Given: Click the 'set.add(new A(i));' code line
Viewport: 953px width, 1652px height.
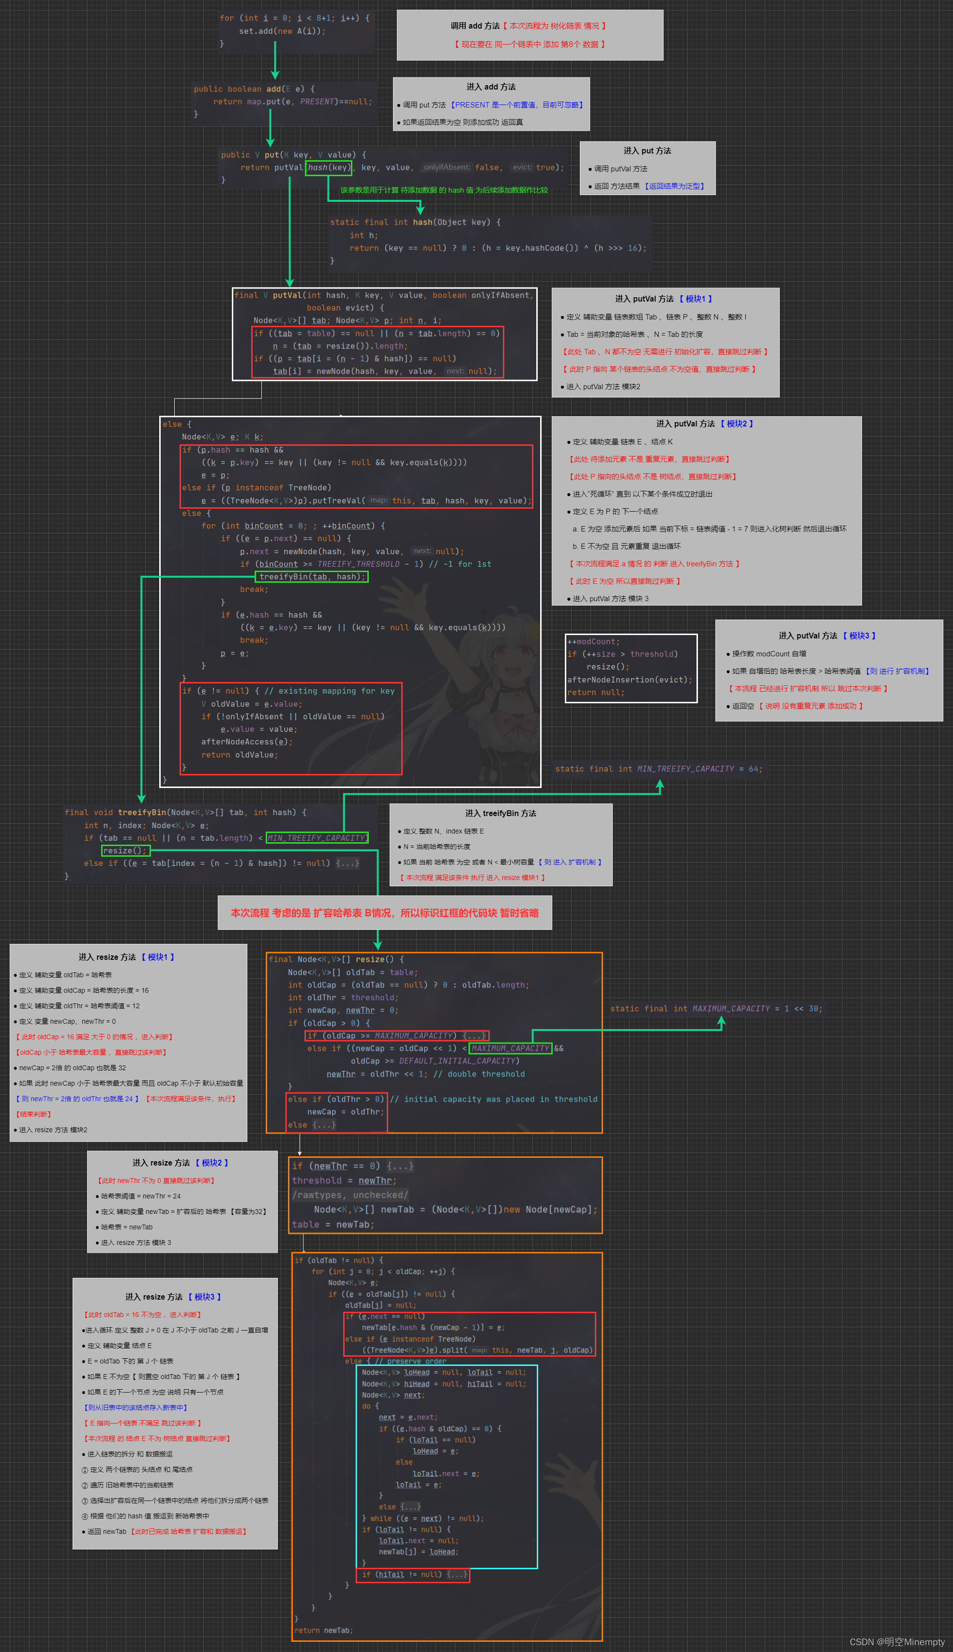Looking at the screenshot, I should click(282, 31).
